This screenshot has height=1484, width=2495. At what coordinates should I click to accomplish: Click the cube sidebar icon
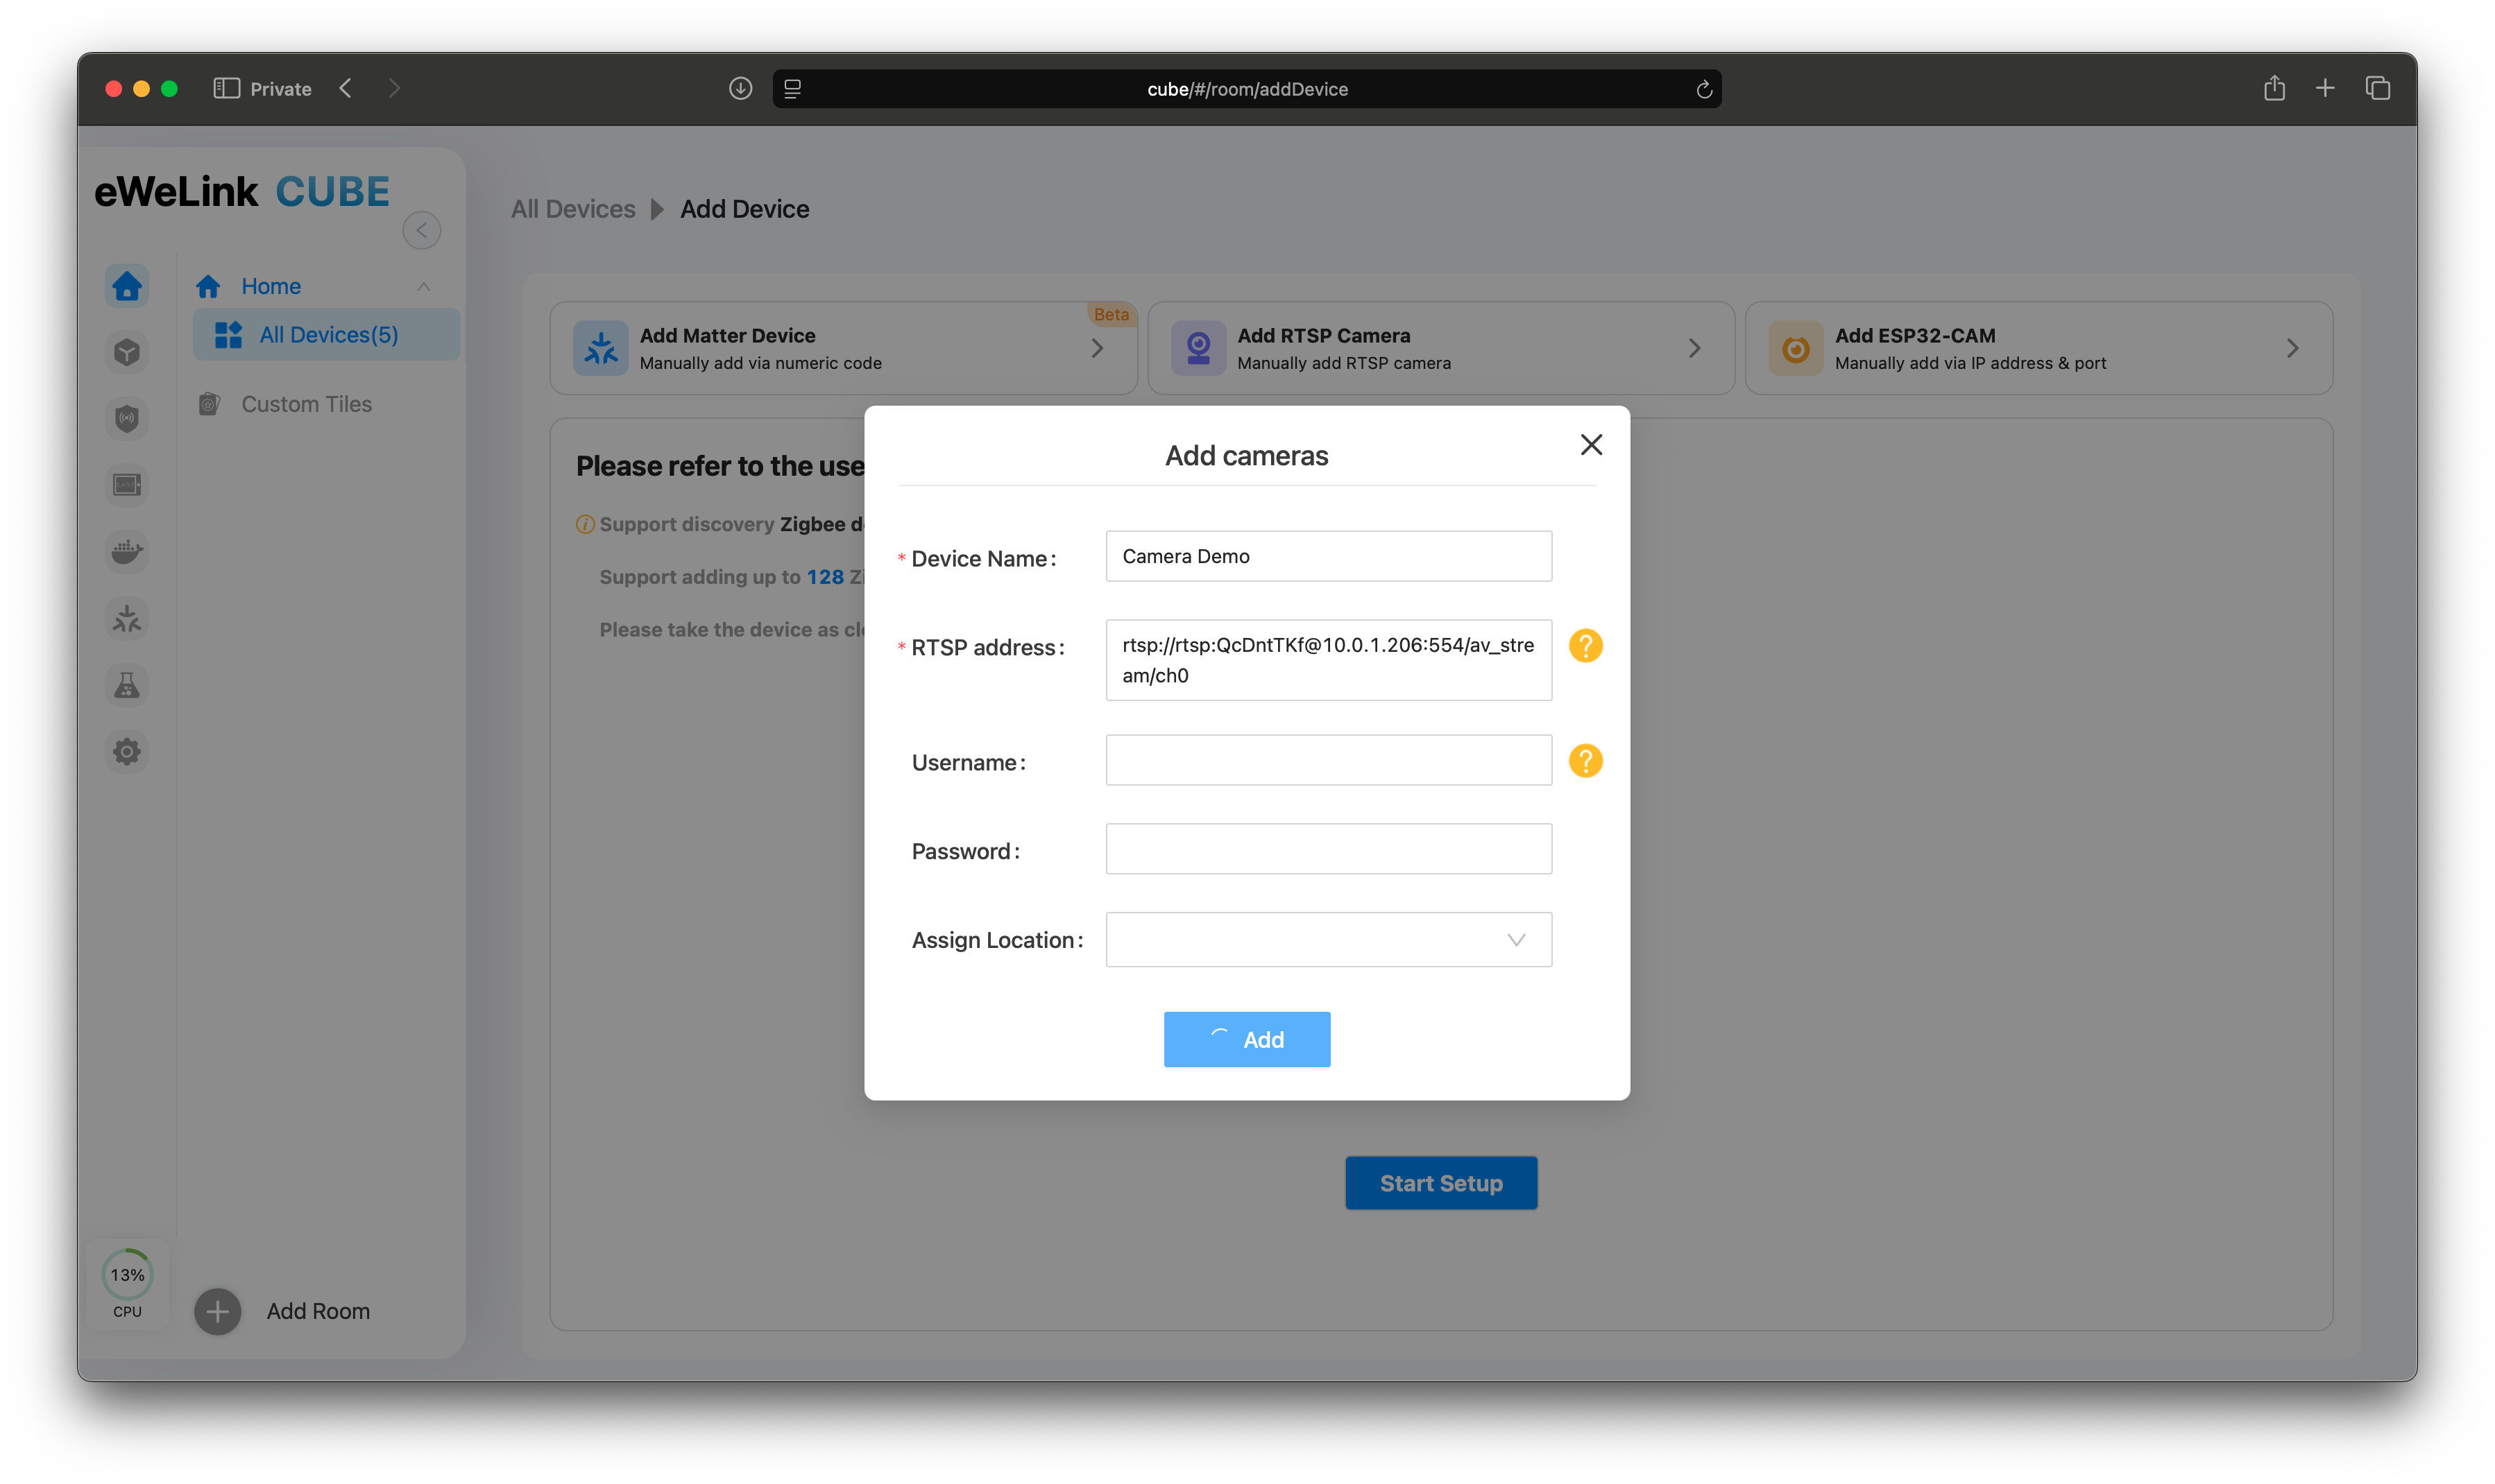click(127, 352)
